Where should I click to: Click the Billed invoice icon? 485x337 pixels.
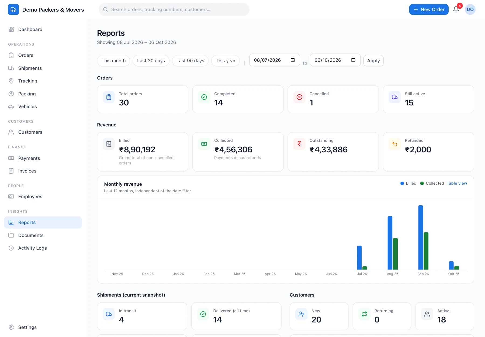[109, 144]
